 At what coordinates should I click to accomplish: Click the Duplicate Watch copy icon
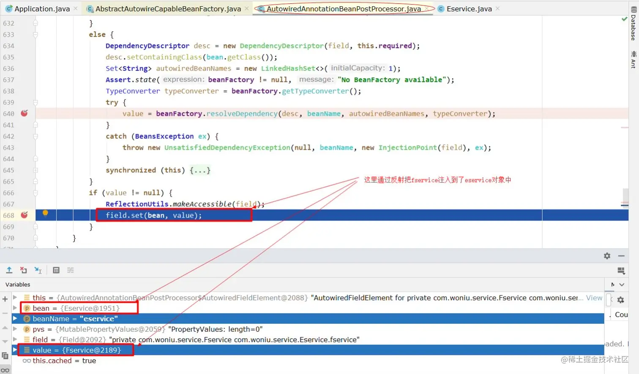[x=5, y=356]
